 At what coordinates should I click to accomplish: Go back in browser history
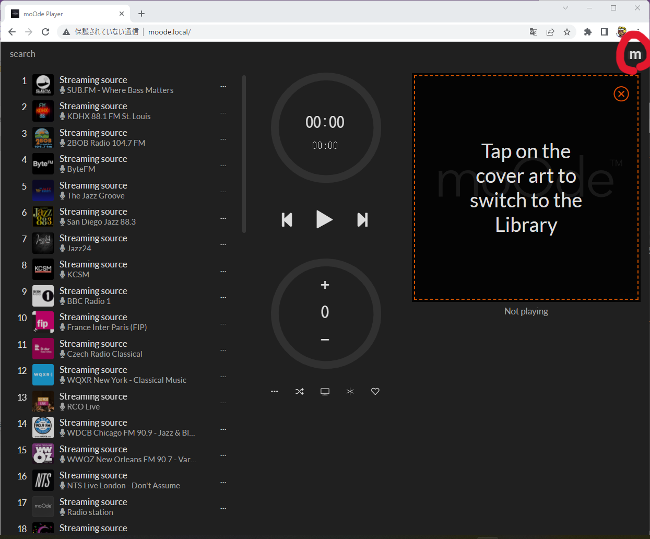coord(12,32)
